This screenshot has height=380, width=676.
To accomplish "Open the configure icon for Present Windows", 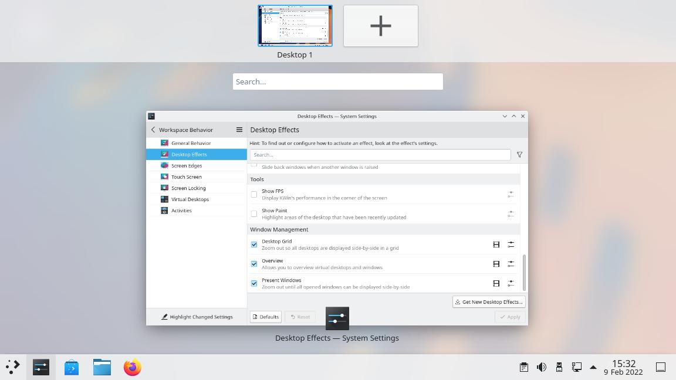I will pos(511,283).
